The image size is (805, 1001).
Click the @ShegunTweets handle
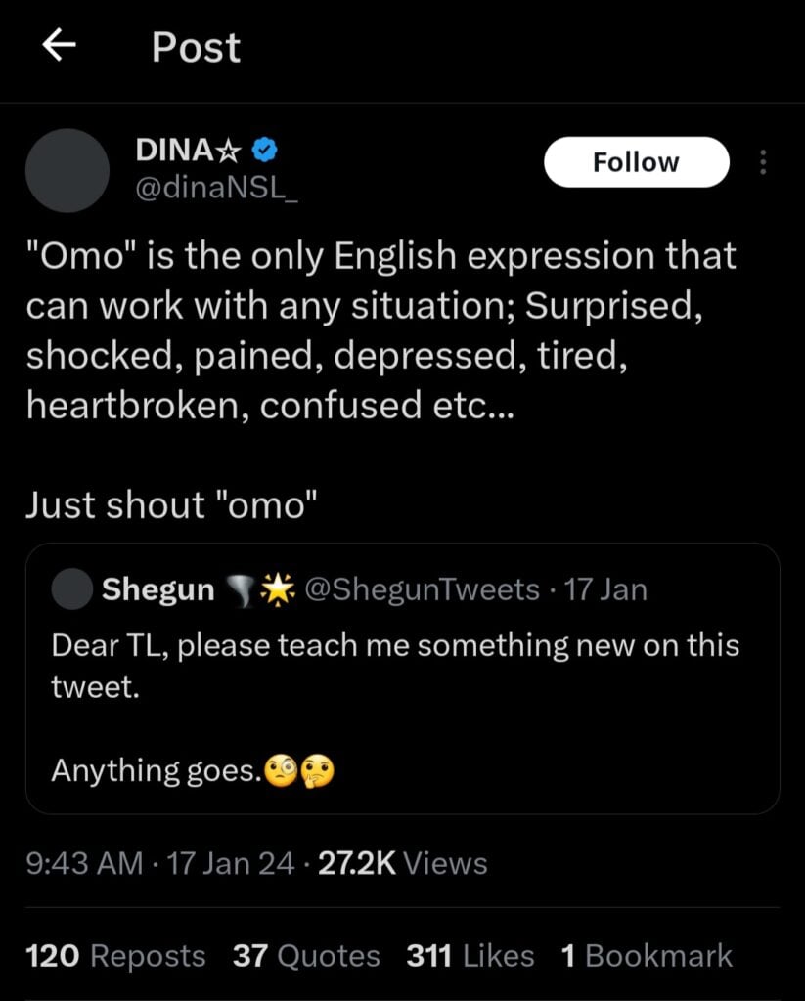(x=423, y=589)
